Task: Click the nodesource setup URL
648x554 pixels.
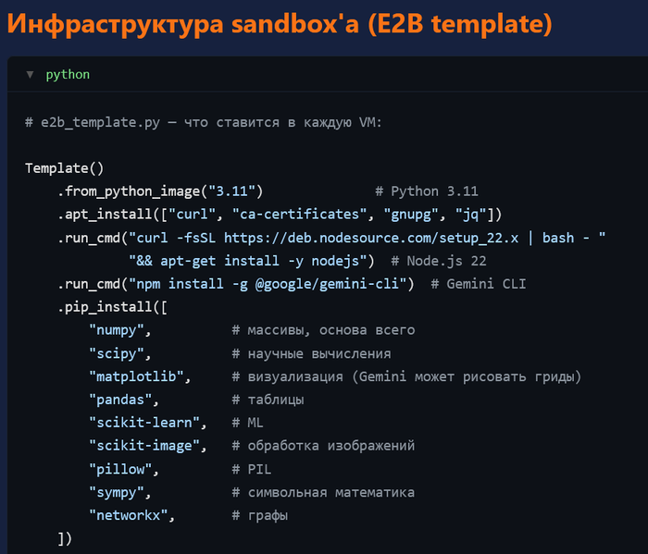Action: [x=371, y=238]
